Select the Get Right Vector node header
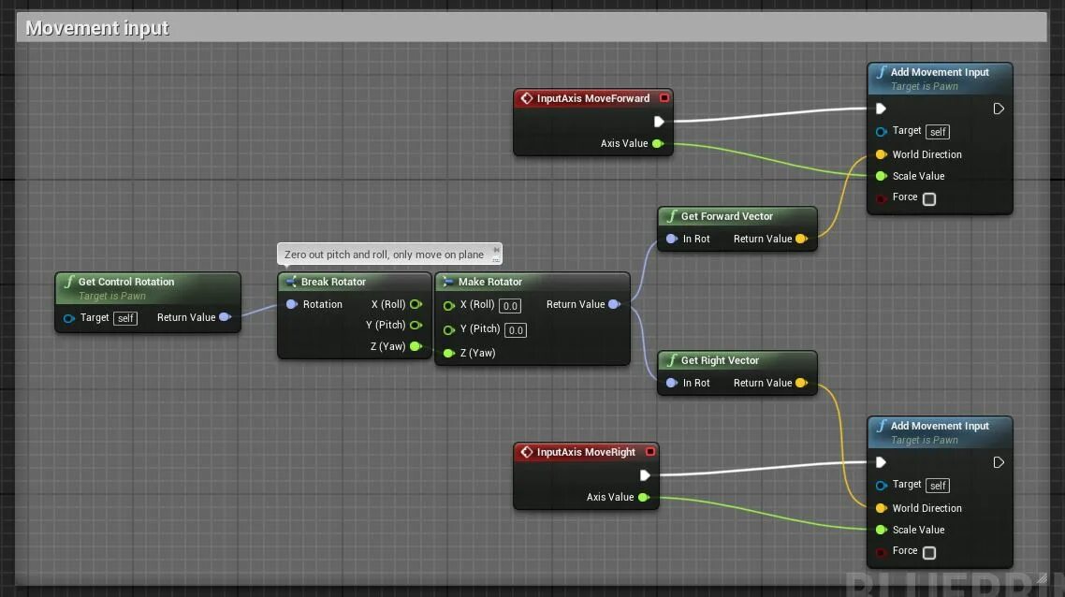Screen dimensions: 1065x597 coord(737,360)
